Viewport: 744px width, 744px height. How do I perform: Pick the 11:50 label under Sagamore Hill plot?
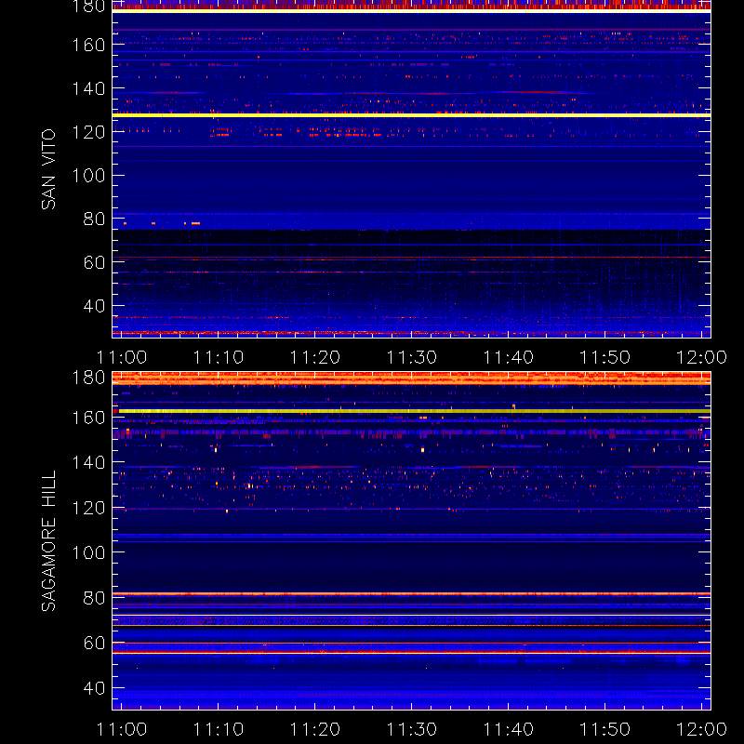point(605,729)
